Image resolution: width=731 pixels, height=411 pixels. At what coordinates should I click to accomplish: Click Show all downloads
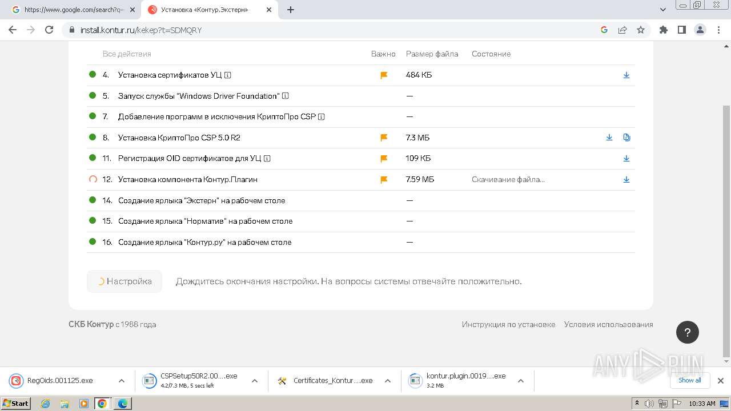pyautogui.click(x=690, y=380)
